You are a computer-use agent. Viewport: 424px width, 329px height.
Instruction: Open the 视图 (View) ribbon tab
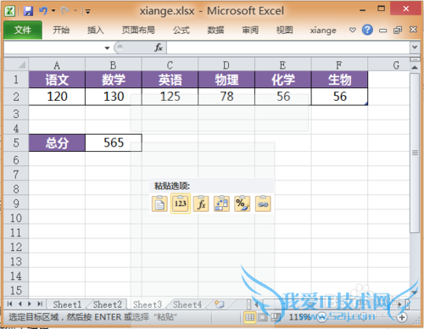coord(284,30)
